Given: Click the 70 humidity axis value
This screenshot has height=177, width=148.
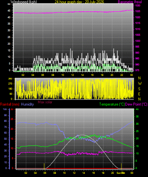Looking at the screenshot, I should 5,127.
